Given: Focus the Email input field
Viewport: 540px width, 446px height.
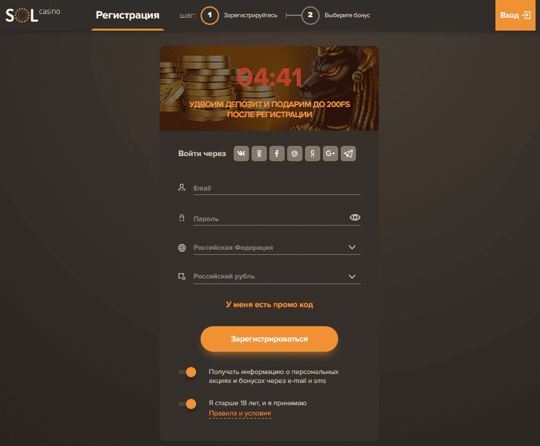Looking at the screenshot, I should 276,188.
